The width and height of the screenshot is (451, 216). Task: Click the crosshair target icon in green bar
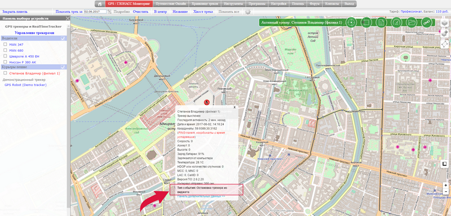(x=351, y=22)
